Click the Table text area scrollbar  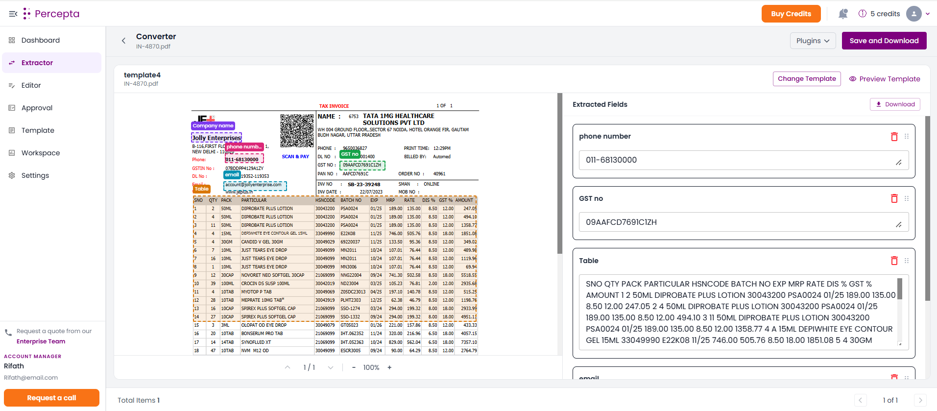[x=900, y=289]
